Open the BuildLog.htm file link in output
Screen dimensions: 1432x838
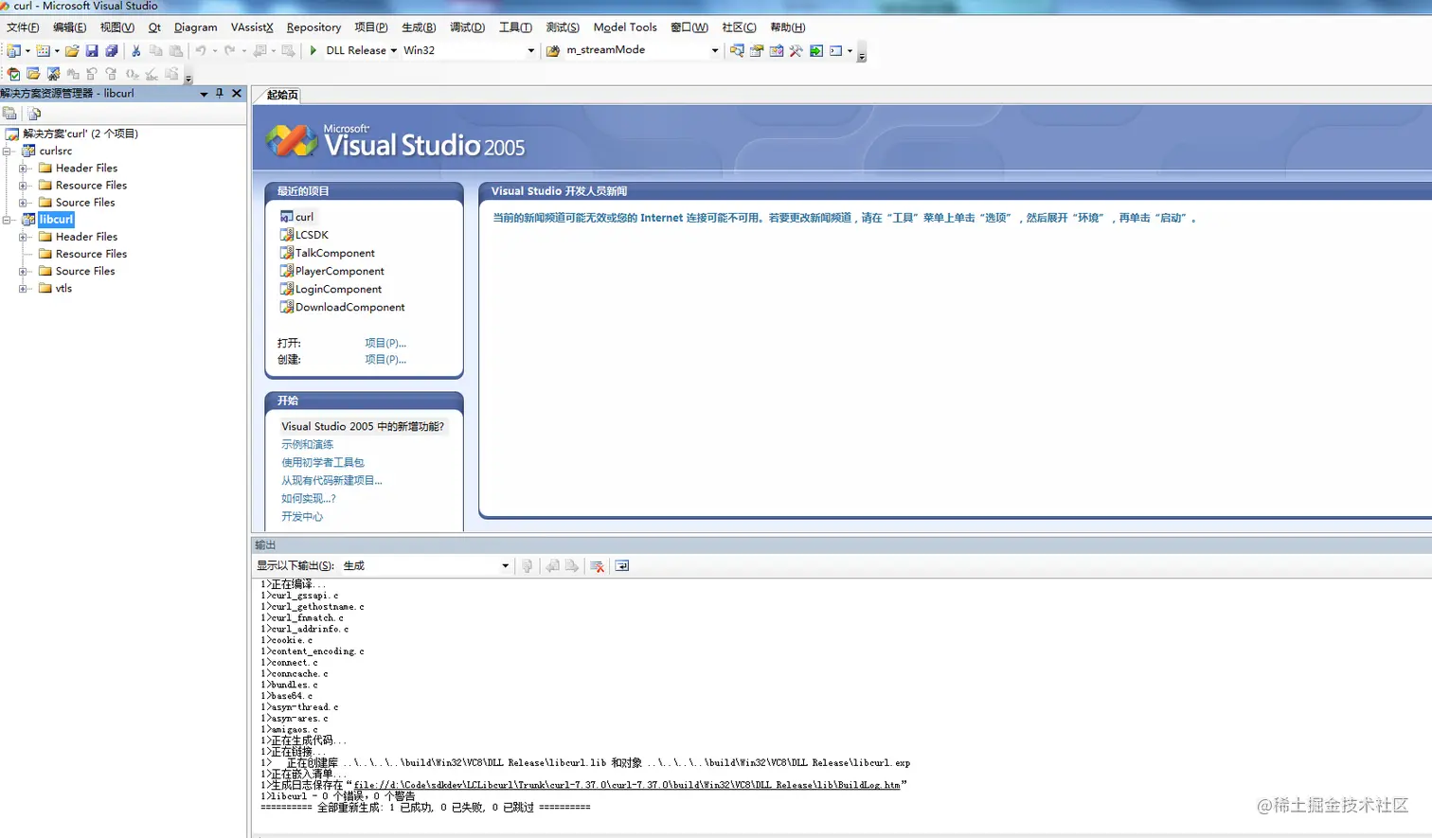click(627, 785)
